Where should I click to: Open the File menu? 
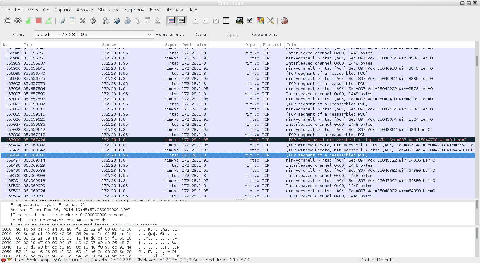tap(7, 10)
